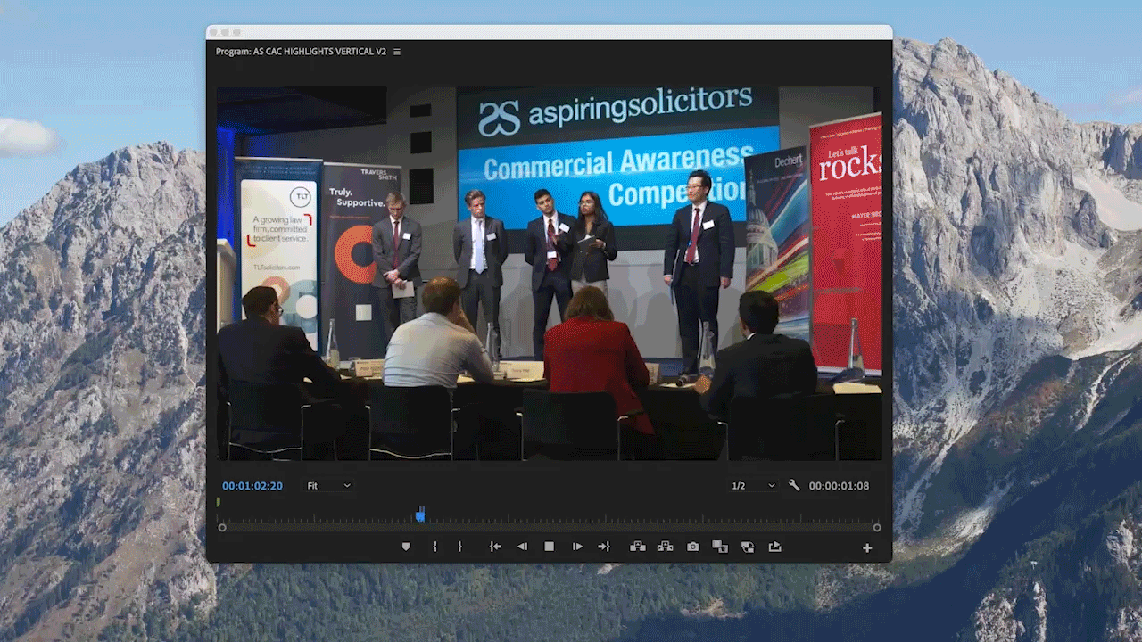Export the current frame with the camera icon
Image resolution: width=1142 pixels, height=642 pixels.
point(693,547)
